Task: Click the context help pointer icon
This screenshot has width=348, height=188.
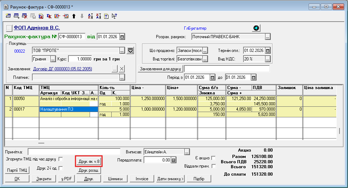Action: tap(114, 16)
